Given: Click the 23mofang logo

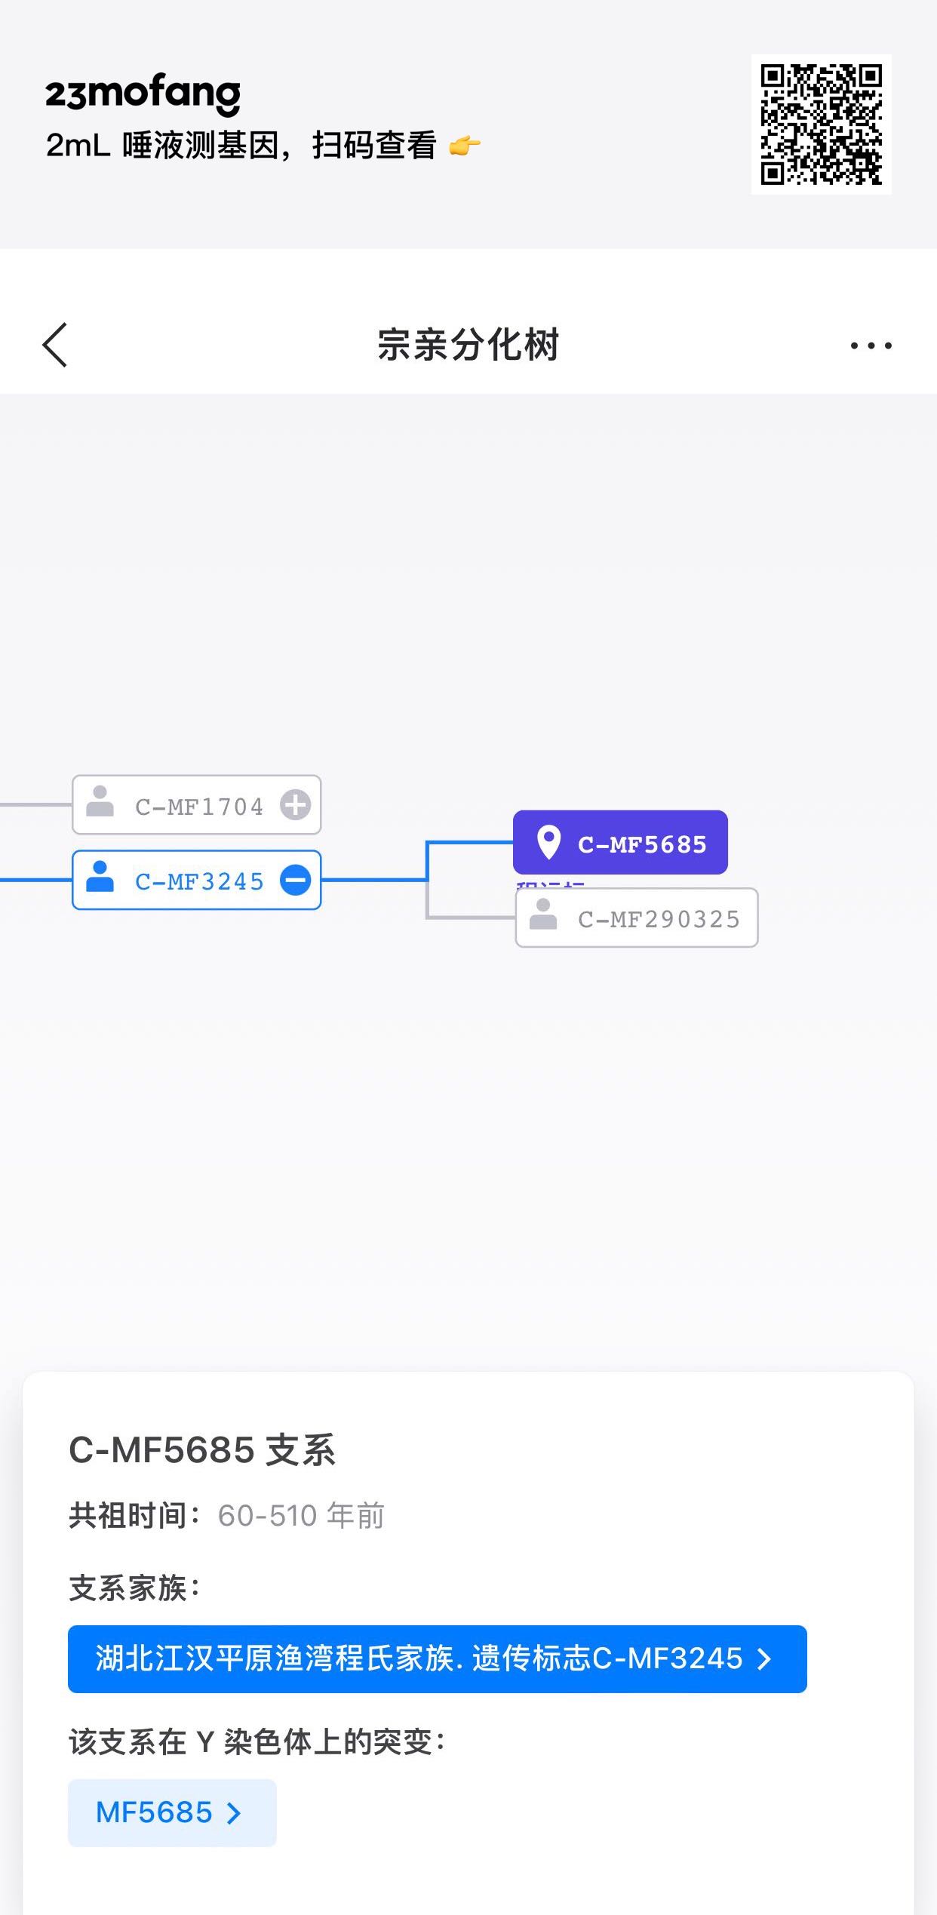Looking at the screenshot, I should 143,94.
